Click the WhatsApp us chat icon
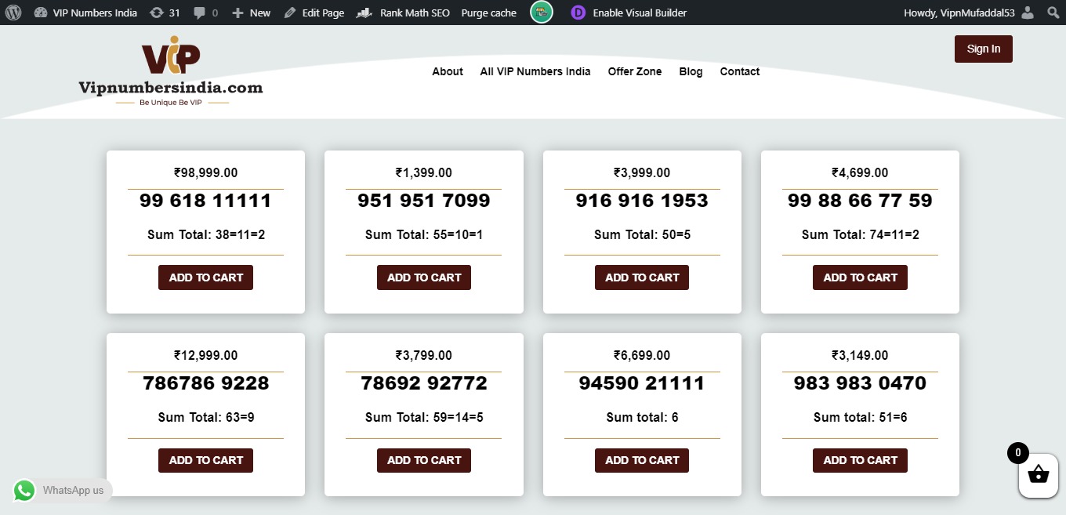1066x515 pixels. pyautogui.click(x=24, y=490)
